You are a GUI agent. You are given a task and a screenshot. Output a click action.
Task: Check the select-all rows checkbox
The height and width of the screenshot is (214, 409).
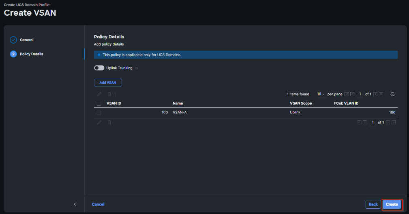(x=99, y=104)
